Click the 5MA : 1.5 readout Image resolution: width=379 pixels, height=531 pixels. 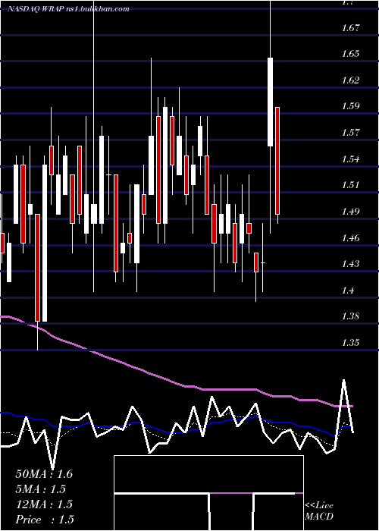click(x=41, y=489)
